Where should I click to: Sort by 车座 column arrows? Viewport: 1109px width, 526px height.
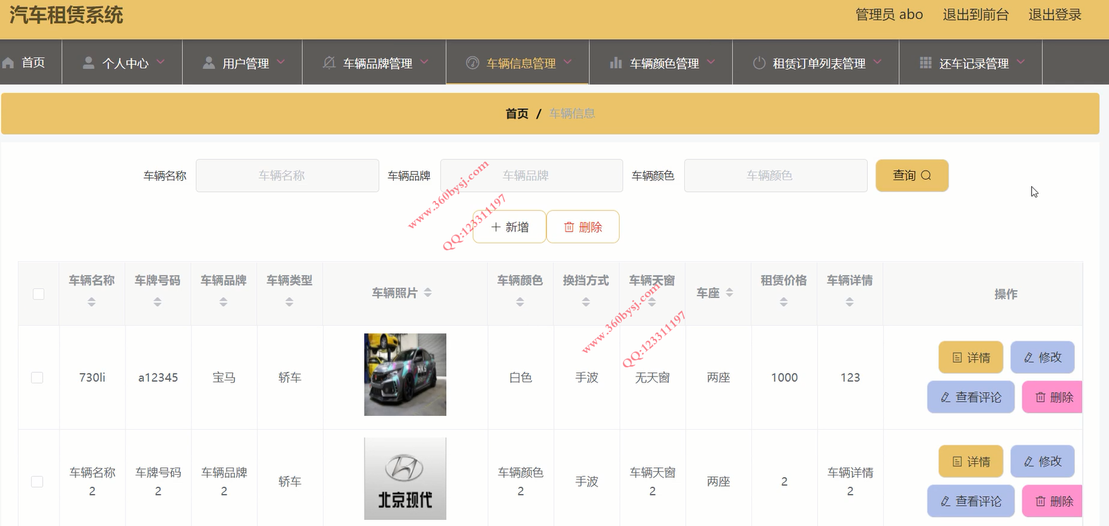729,292
